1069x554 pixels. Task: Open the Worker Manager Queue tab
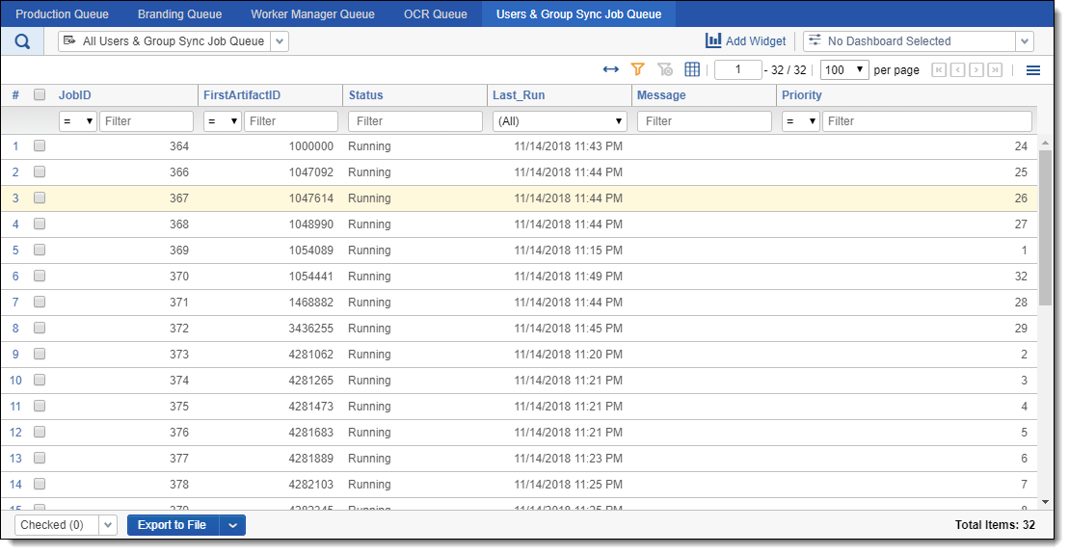tap(312, 14)
